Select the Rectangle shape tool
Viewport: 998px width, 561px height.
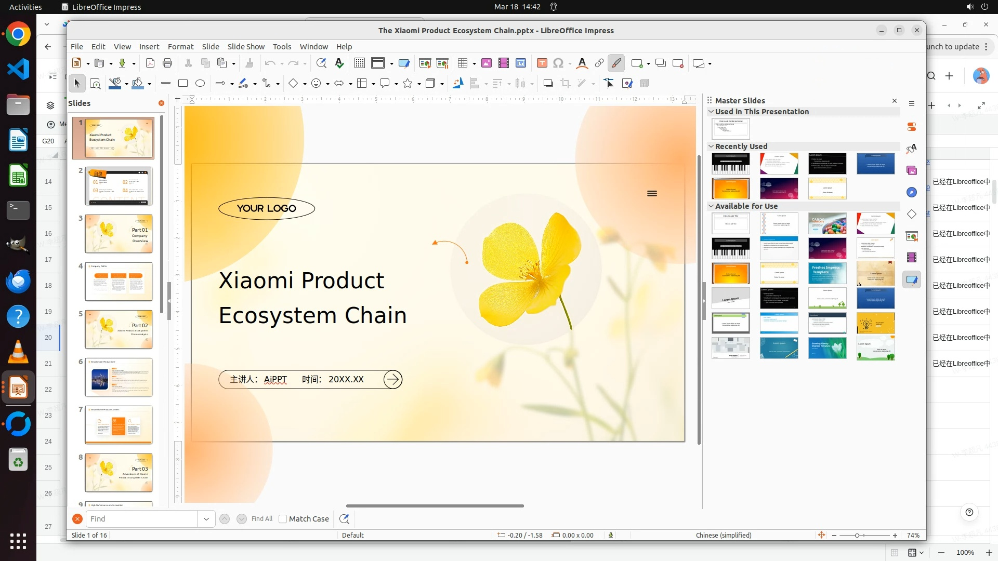tap(183, 83)
